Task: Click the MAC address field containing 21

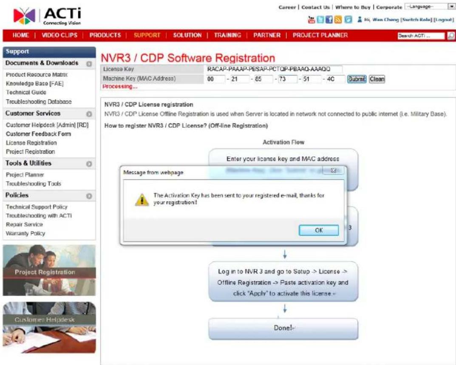Action: 240,79
